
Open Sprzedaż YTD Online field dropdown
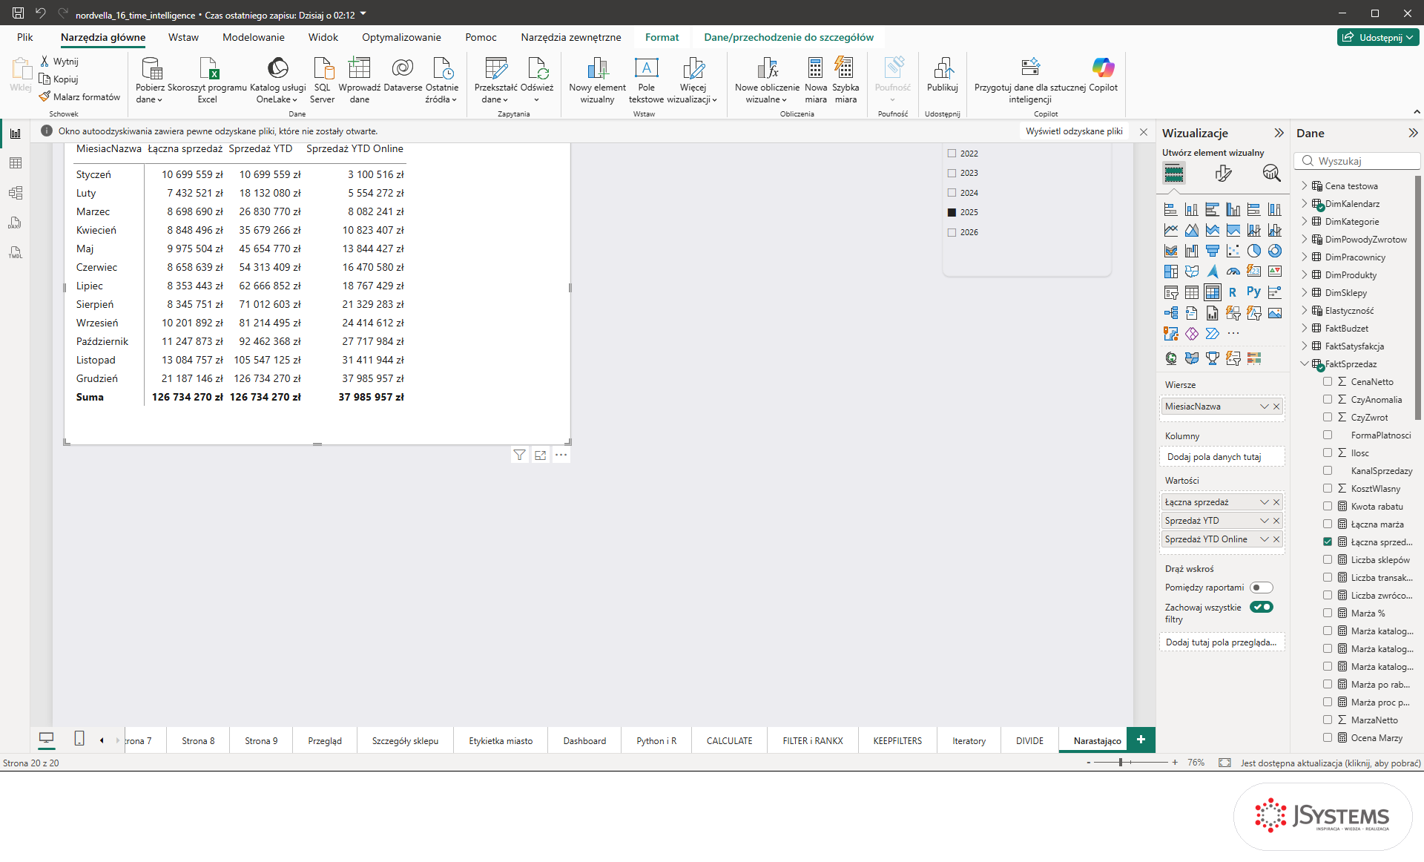[1265, 539]
